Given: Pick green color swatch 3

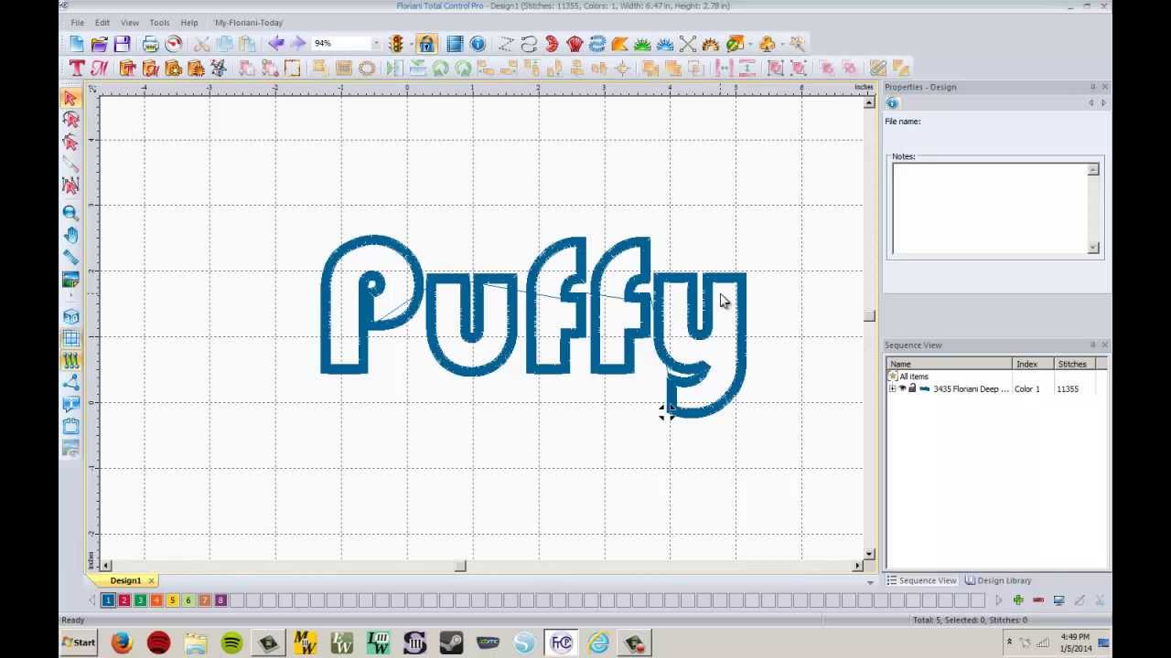Looking at the screenshot, I should pos(140,600).
